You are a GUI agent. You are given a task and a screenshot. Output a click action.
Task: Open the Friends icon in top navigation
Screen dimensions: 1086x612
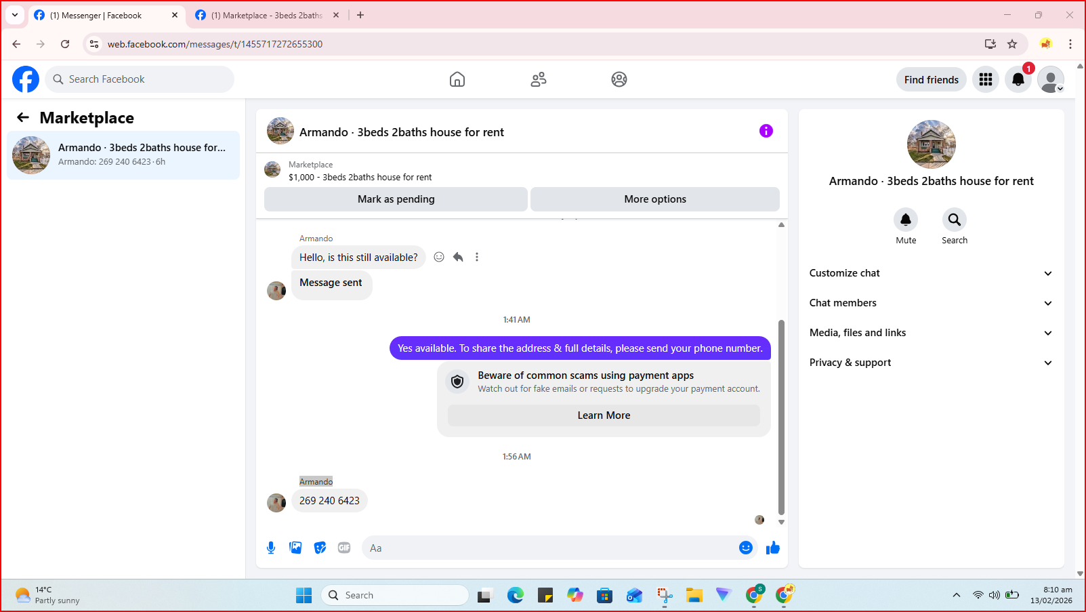pyautogui.click(x=539, y=79)
